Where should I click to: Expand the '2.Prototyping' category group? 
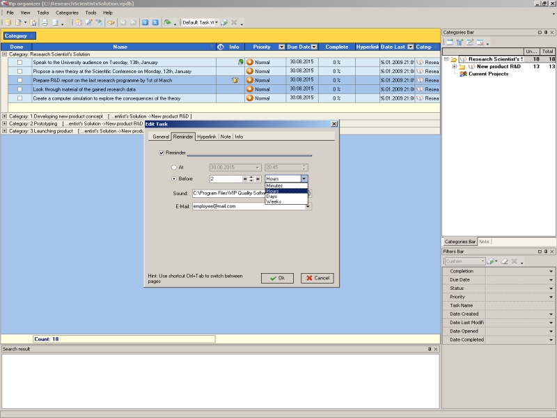[5, 123]
